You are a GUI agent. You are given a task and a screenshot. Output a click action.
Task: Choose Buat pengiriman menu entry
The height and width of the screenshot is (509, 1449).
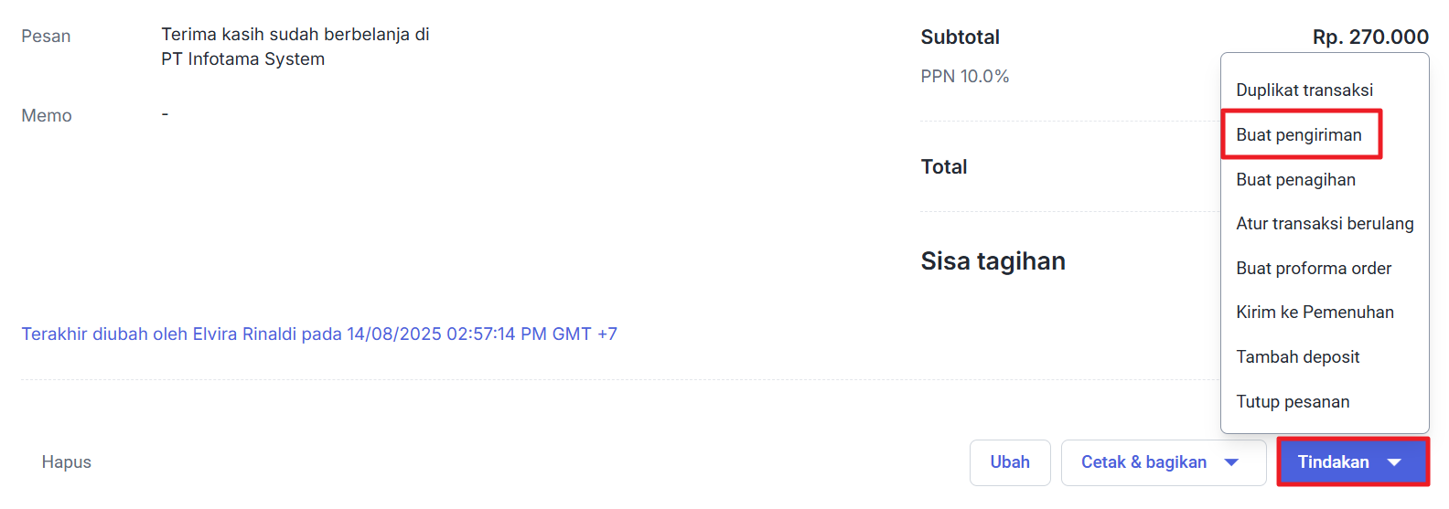tap(1298, 134)
